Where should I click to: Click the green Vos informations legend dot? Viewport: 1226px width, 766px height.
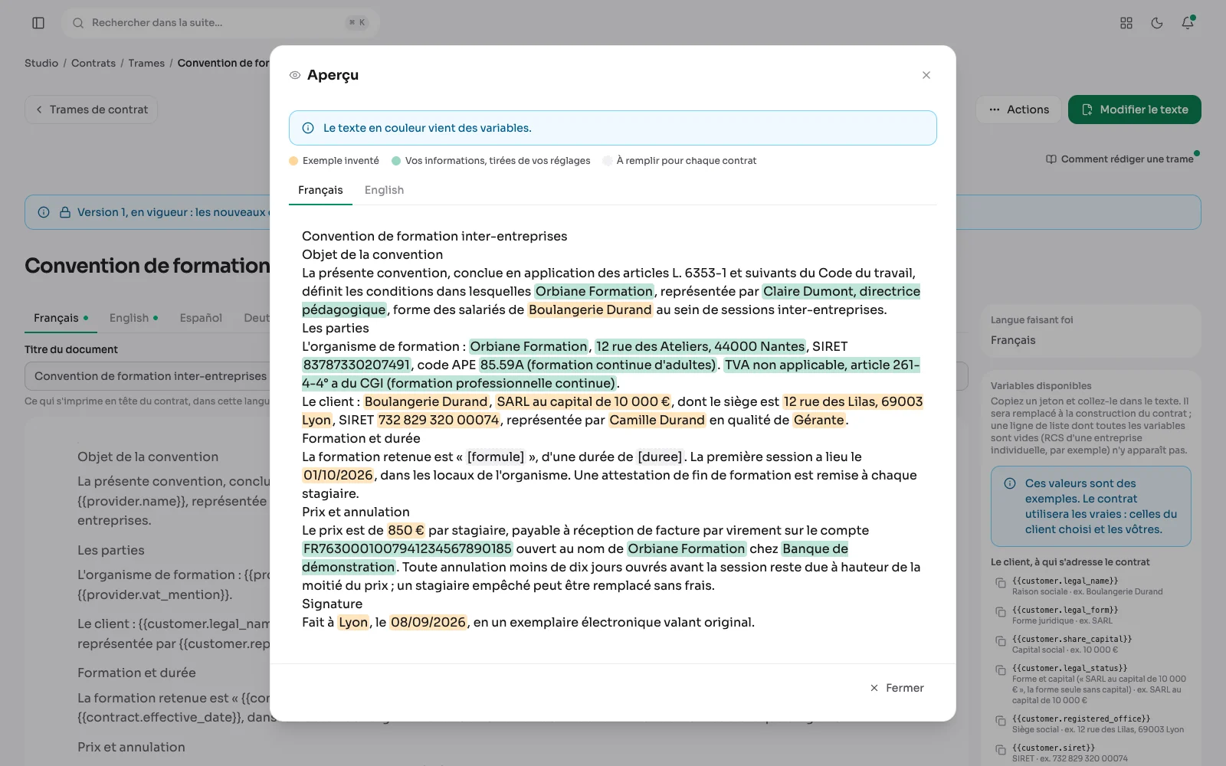pos(396,161)
